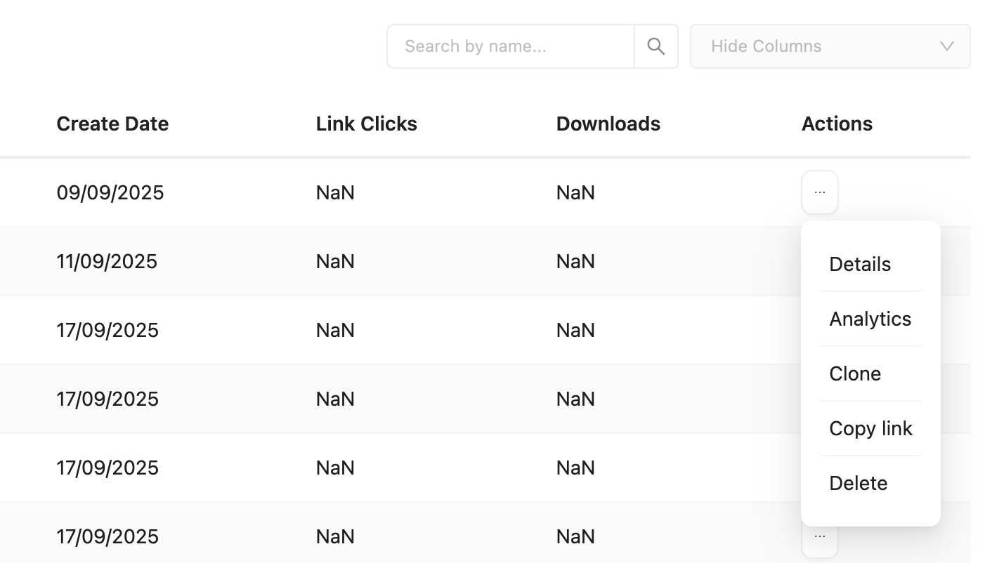Image resolution: width=985 pixels, height=563 pixels.
Task: Open the ellipsis actions button in first row
Action: click(x=820, y=192)
